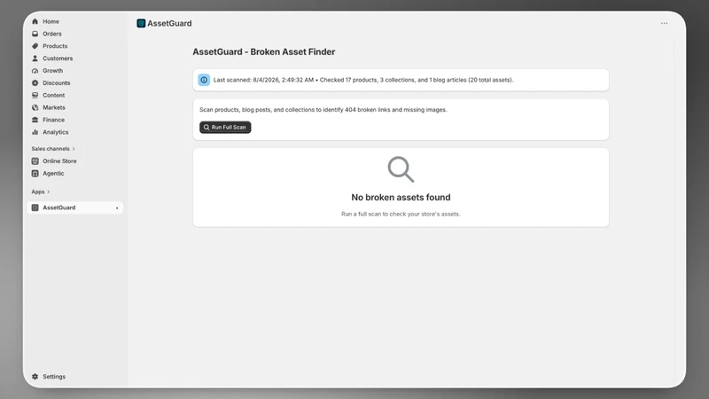Viewport: 709px width, 399px height.
Task: Click the Agentic channel icon
Action: [35, 173]
